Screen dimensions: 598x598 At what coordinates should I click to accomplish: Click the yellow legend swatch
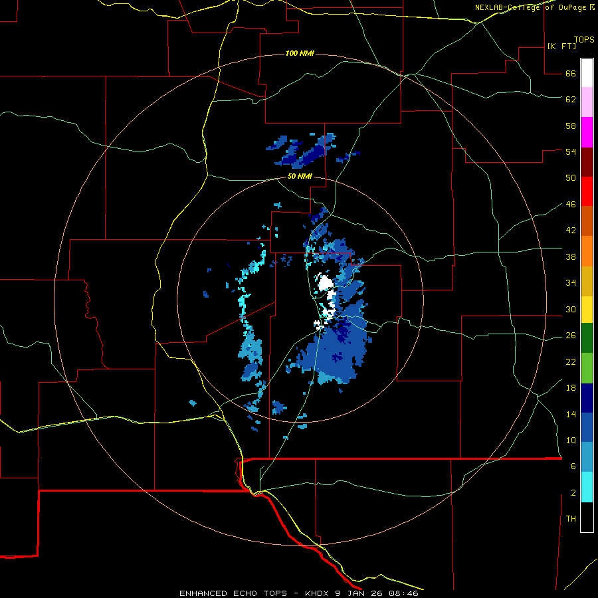[x=587, y=310]
